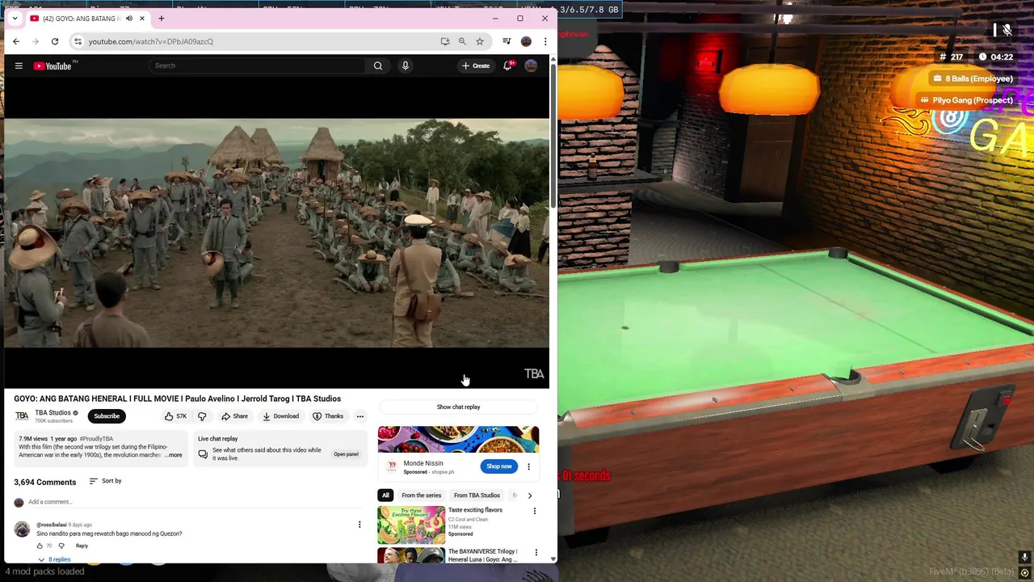Dislike the GOYO video
This screenshot has height=582, width=1034.
click(202, 416)
